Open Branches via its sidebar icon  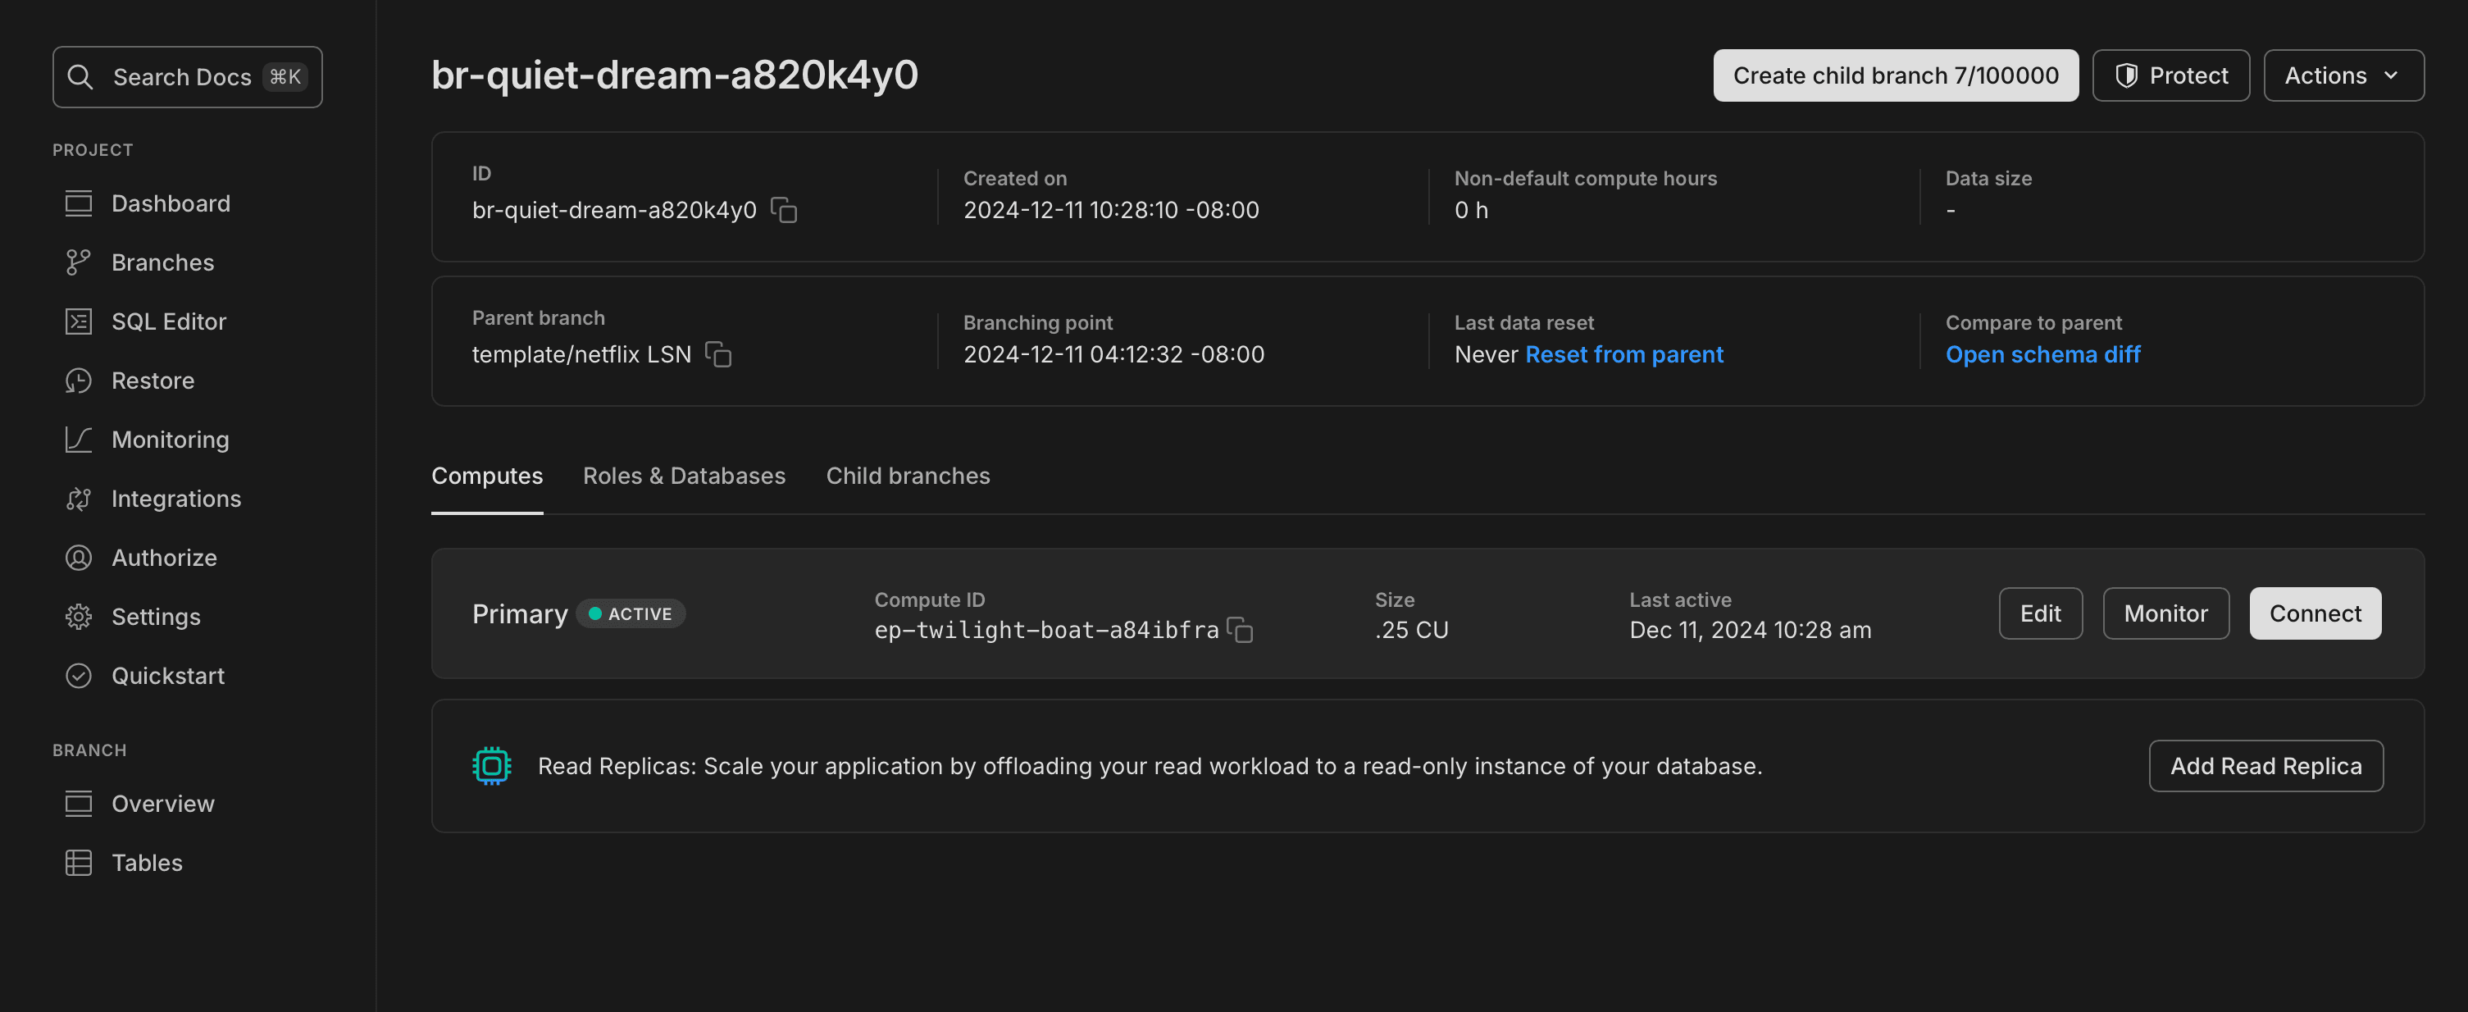click(78, 262)
